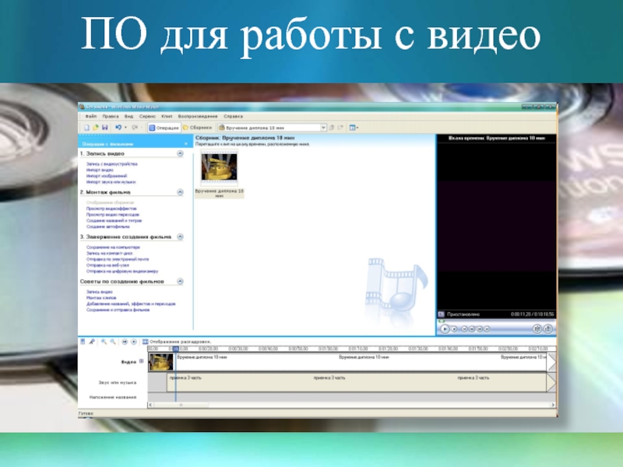Click Сохранение на компьютере link

[113, 248]
